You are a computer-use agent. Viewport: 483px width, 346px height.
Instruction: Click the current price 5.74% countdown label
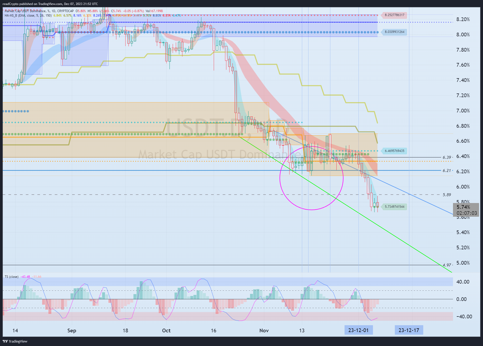(x=466, y=210)
